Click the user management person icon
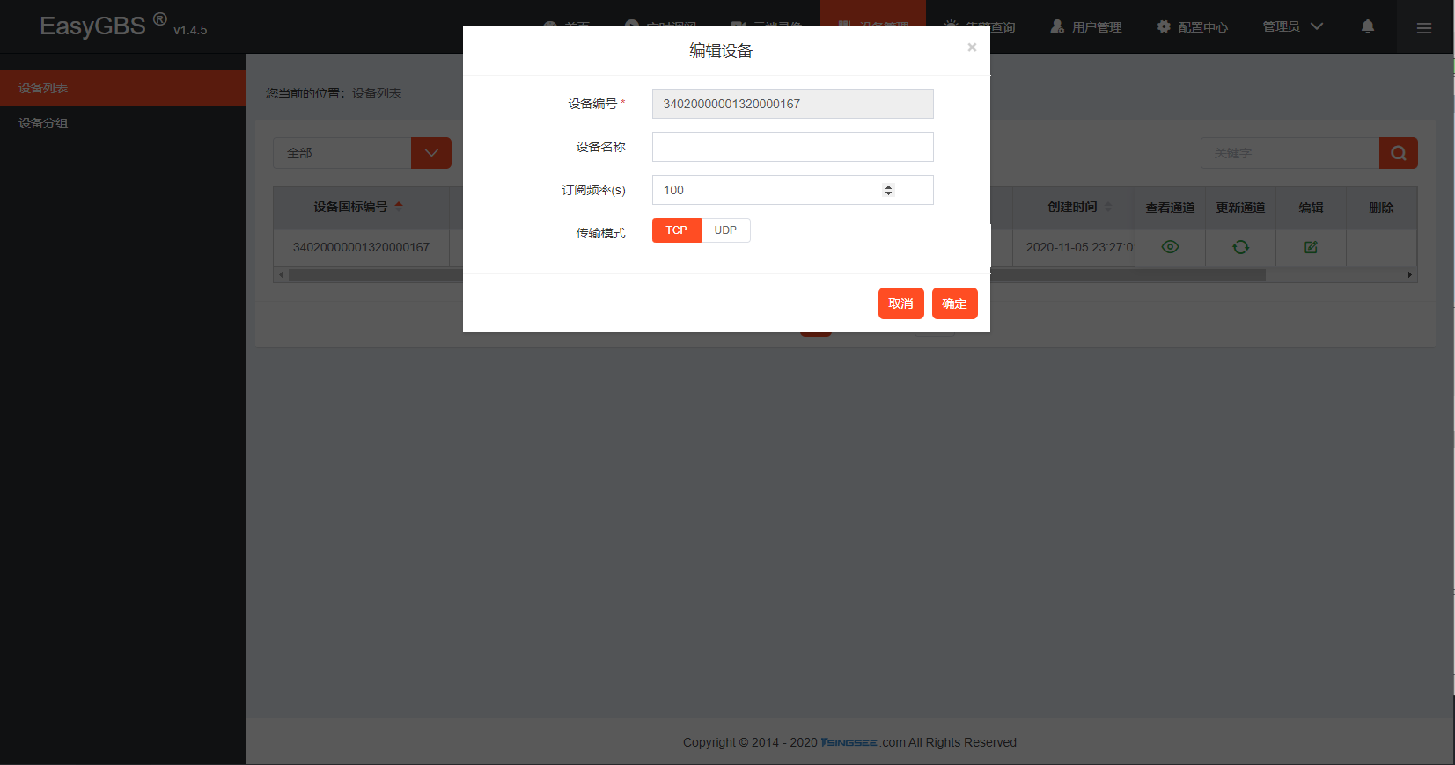This screenshot has height=765, width=1455. click(x=1057, y=27)
